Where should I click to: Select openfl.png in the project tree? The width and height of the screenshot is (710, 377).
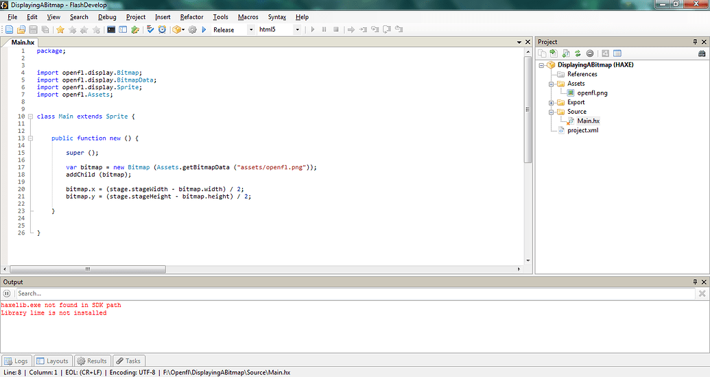(592, 93)
